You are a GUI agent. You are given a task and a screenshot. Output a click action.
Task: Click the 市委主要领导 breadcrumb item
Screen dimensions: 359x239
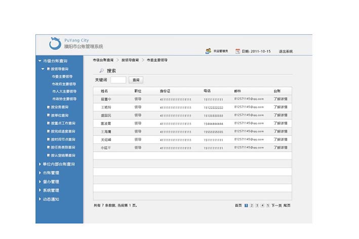(x=157, y=60)
